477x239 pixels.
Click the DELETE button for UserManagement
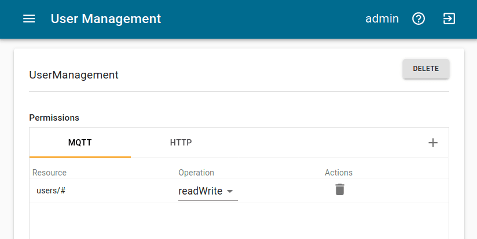(x=426, y=69)
